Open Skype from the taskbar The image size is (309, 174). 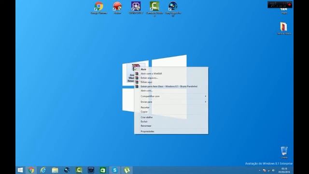[x=115, y=170]
